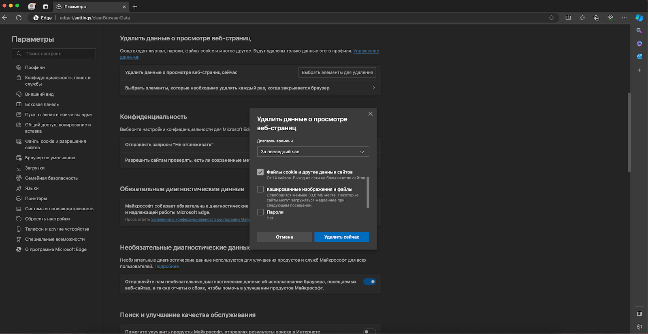Open Outlook in the sidebar
The width and height of the screenshot is (648, 334).
[x=639, y=56]
